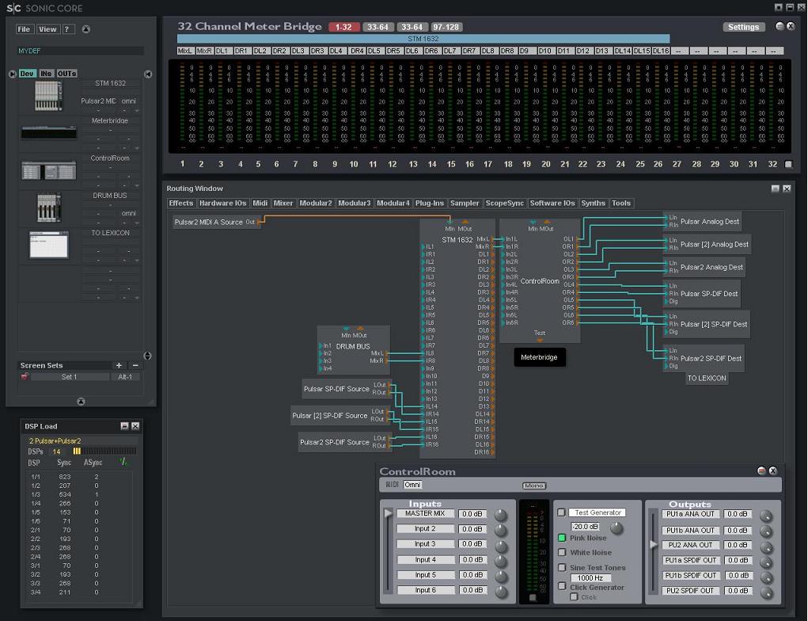
Task: Enable the Sine Test Tones checkbox
Action: tap(562, 568)
